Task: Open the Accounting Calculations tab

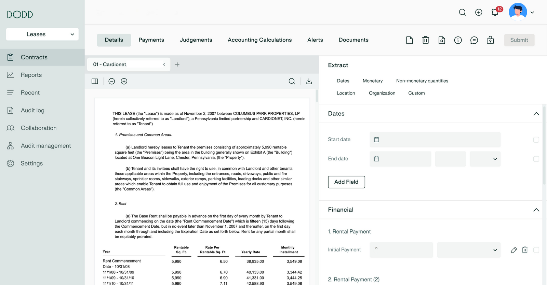Action: click(259, 40)
